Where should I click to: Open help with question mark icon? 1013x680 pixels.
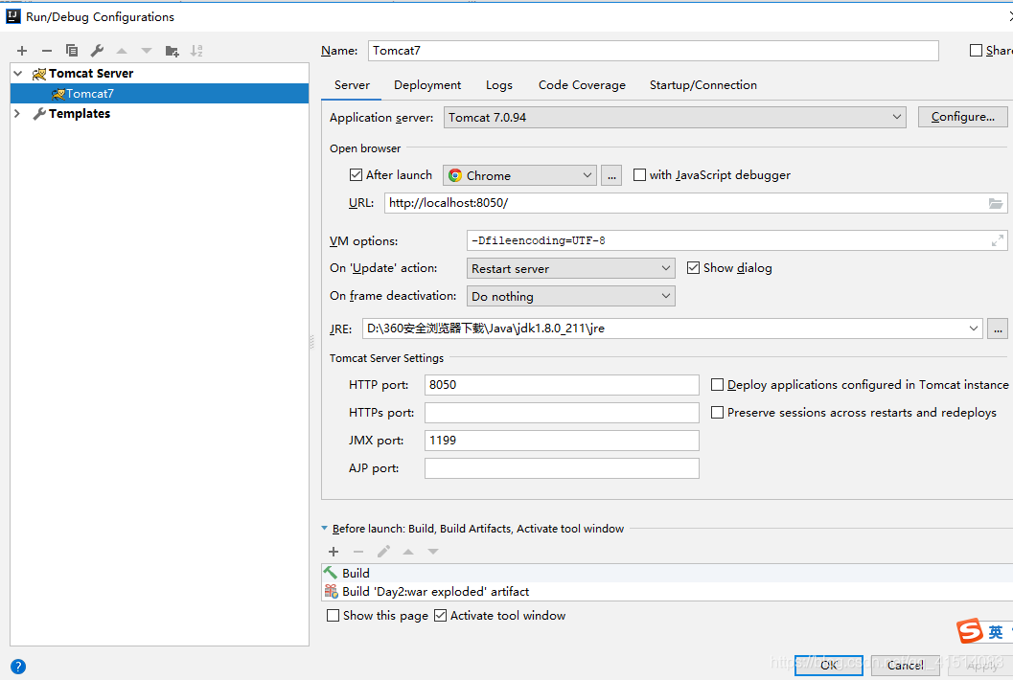(18, 667)
